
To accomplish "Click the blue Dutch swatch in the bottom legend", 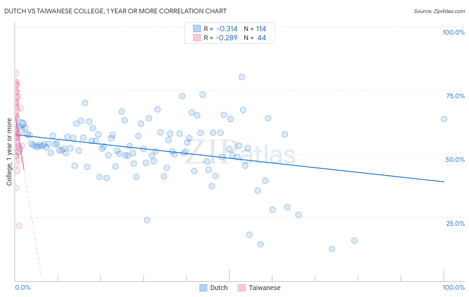I will 203,288.
